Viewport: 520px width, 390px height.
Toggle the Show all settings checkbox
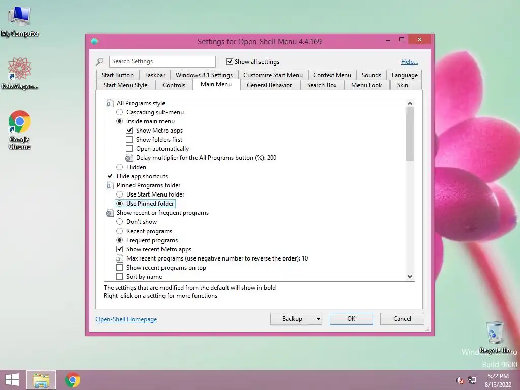coord(230,61)
